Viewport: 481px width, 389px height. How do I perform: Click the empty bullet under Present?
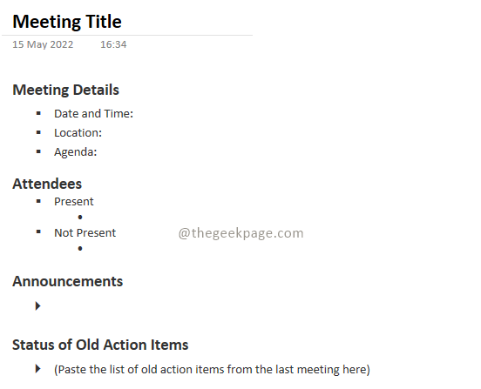(80, 218)
